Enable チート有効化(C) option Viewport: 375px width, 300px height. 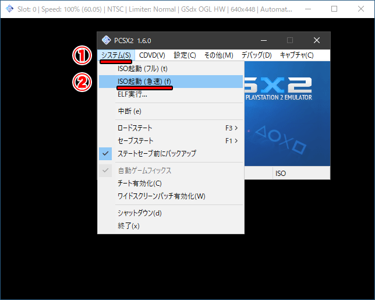tap(171, 183)
